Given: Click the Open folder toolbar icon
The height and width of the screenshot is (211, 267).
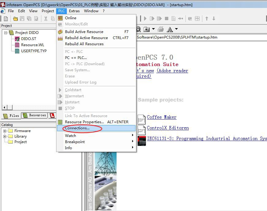Looking at the screenshot, I should pos(15,19).
